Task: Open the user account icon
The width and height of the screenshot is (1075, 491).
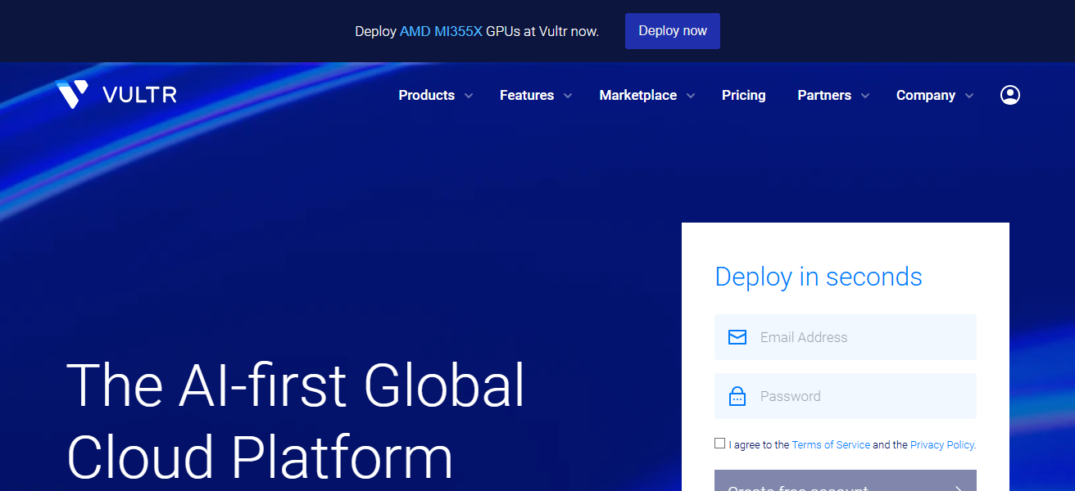Action: 1010,95
